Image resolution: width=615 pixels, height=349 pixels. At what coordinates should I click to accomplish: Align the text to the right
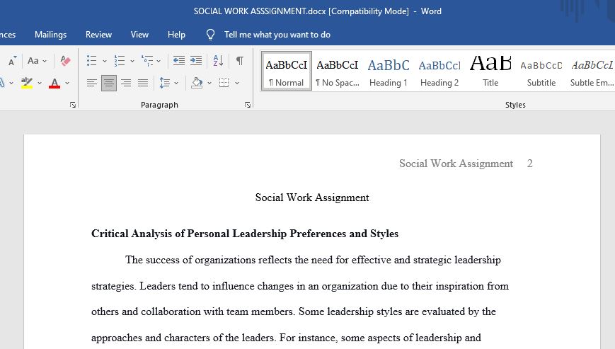pyautogui.click(x=126, y=83)
